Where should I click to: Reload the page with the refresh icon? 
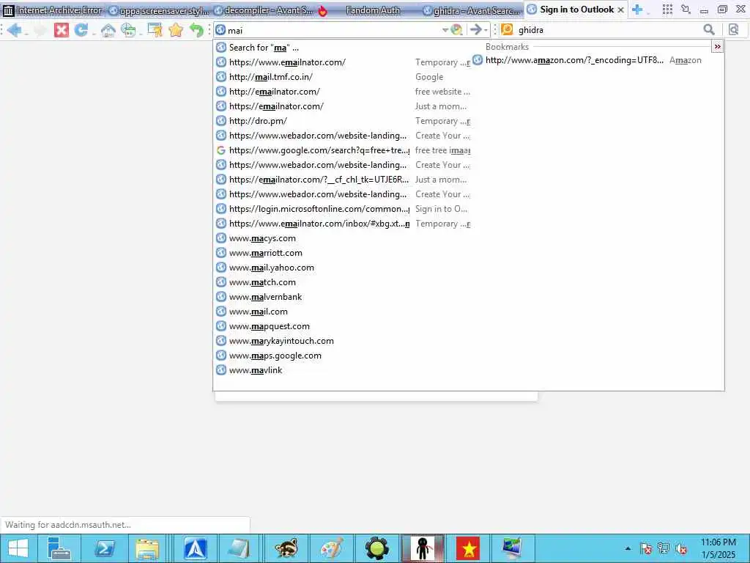81,30
